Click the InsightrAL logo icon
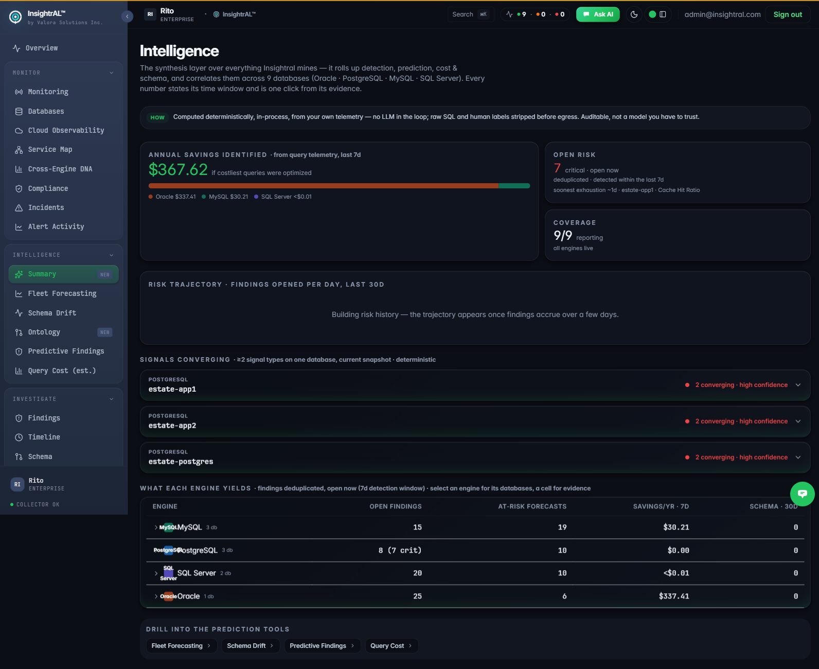This screenshot has width=819, height=669. 15,17
